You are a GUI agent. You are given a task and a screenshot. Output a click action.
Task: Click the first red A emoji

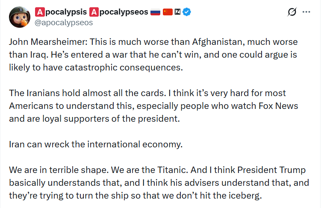[x=39, y=12]
